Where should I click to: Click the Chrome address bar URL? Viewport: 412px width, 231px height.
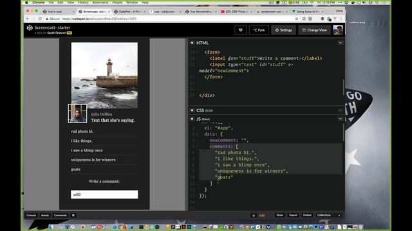coord(99,19)
